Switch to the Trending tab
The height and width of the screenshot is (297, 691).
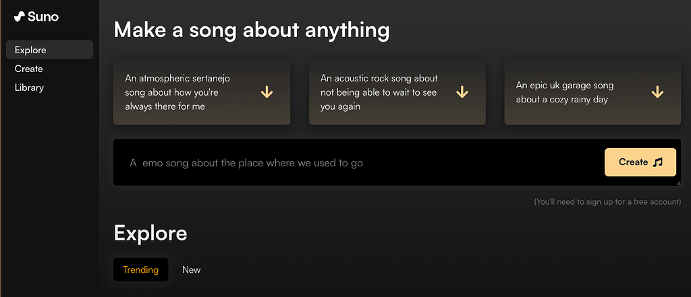tap(140, 270)
